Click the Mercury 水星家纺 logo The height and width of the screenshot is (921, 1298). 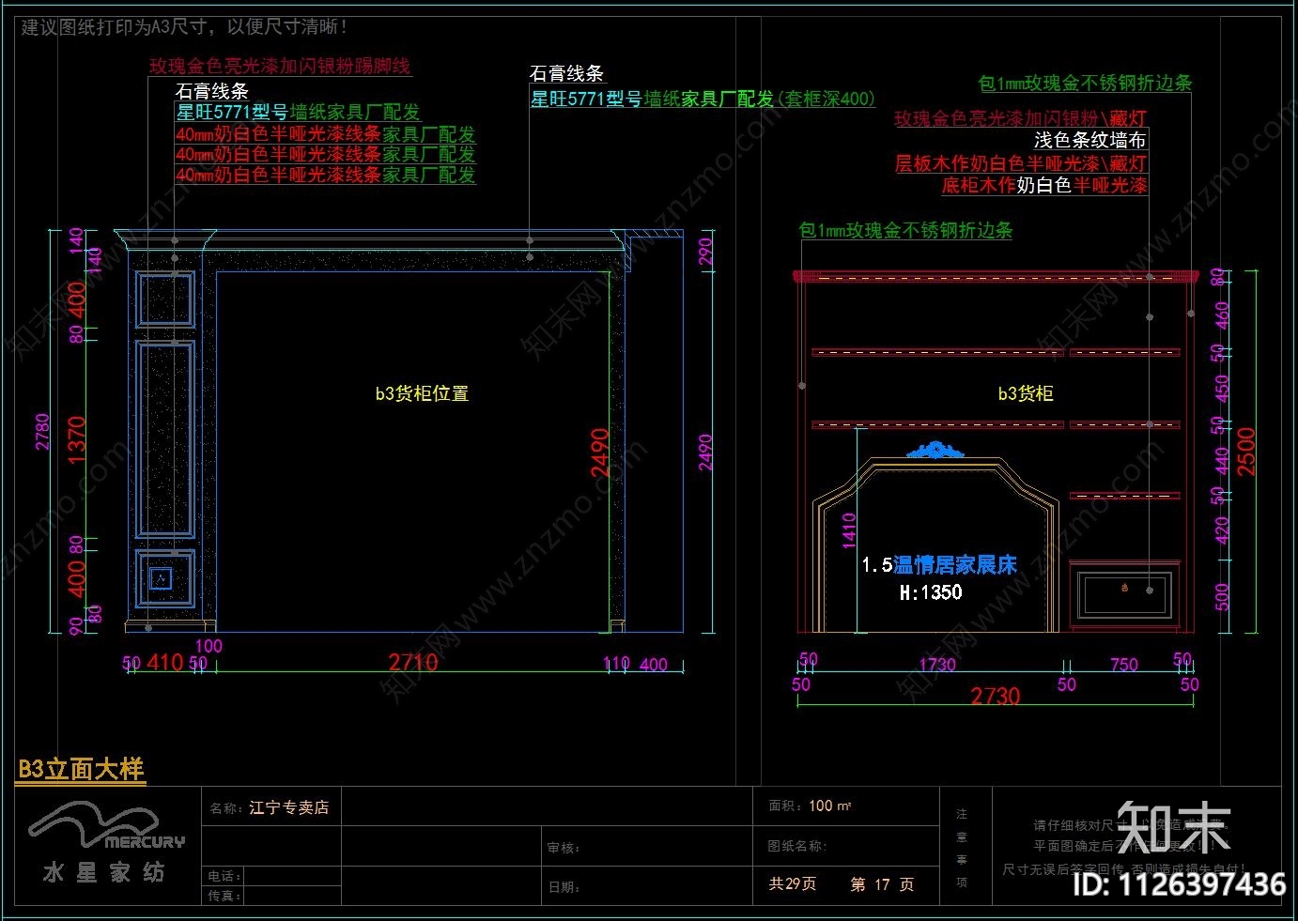coord(105,842)
